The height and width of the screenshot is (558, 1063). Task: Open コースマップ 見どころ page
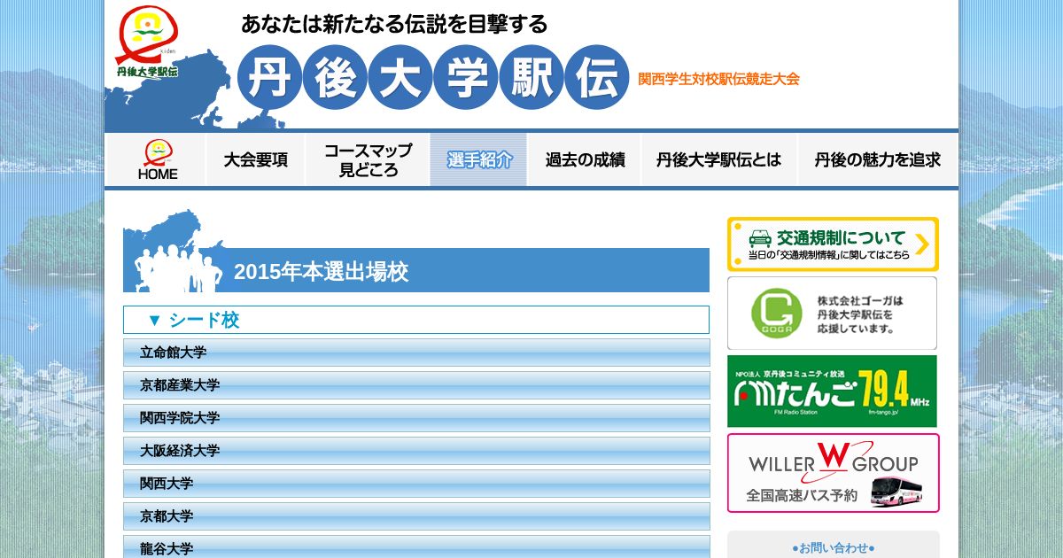(x=368, y=160)
